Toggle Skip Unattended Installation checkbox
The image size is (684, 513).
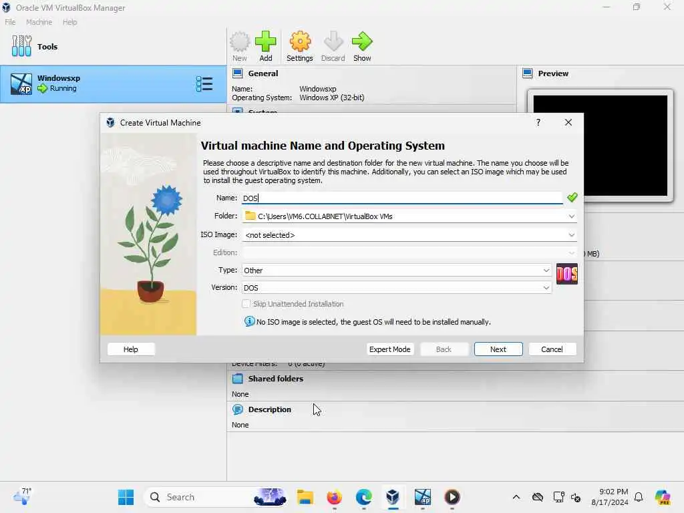click(246, 304)
